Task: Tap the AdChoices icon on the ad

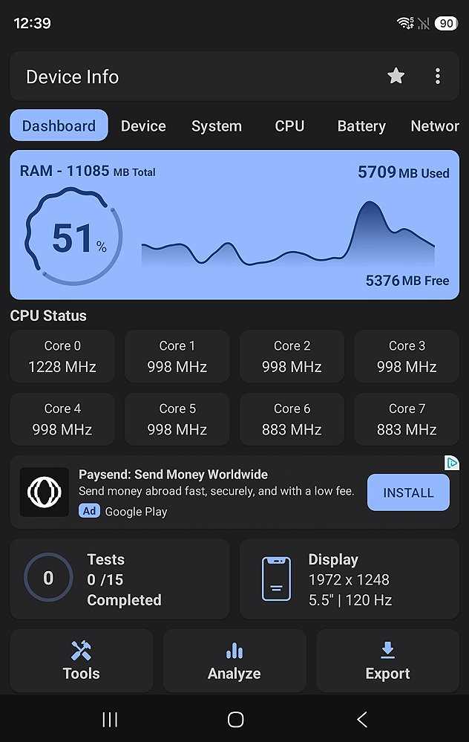Action: pyautogui.click(x=452, y=463)
